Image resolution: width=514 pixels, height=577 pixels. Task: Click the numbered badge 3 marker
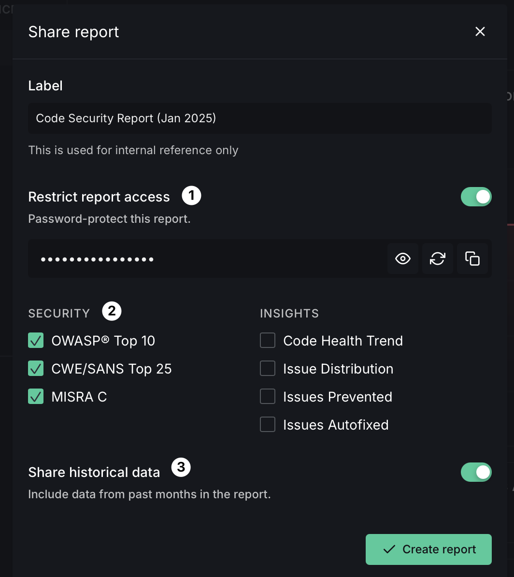(181, 467)
